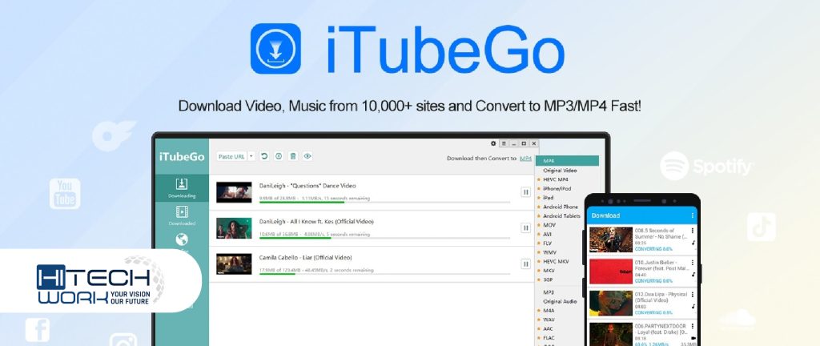Screen dimensions: 820x346
Task: Click the resume-all circular arrow icon
Action: click(x=264, y=156)
